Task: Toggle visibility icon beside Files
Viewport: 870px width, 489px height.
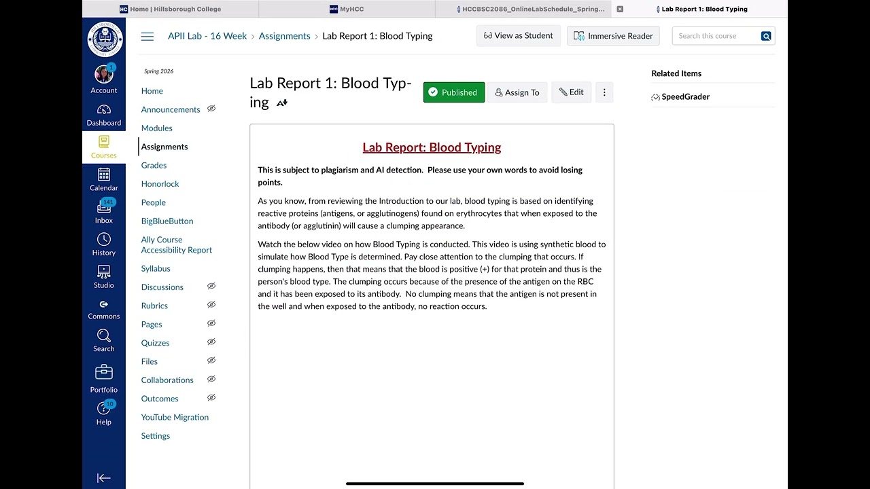Action: click(x=211, y=361)
